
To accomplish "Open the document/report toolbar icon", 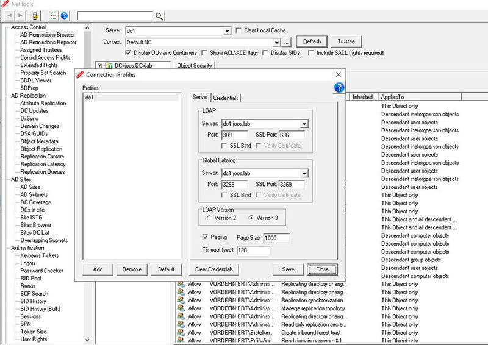I will tap(35, 16).
